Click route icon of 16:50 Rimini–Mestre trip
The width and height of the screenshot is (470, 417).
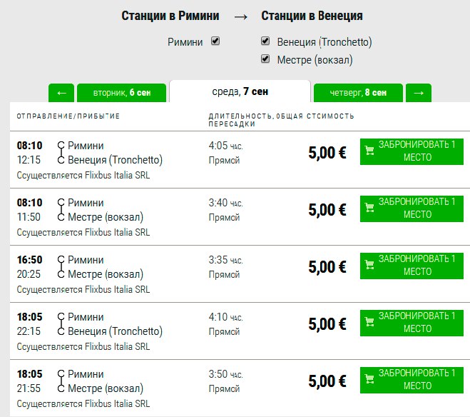point(61,267)
